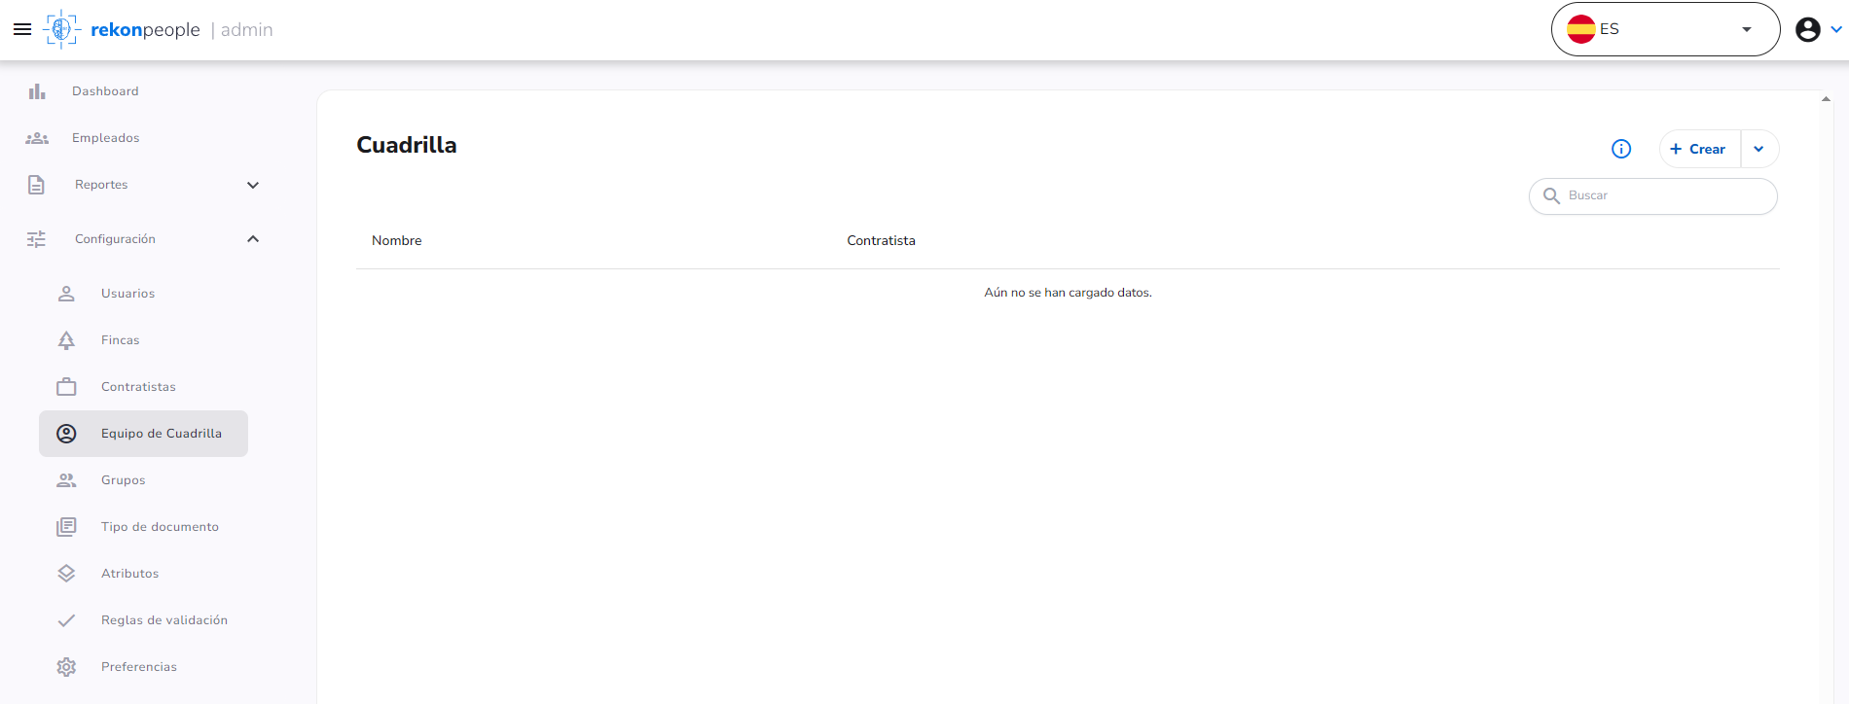Click the Empleados people icon
This screenshot has width=1849, height=704.
[x=37, y=138]
